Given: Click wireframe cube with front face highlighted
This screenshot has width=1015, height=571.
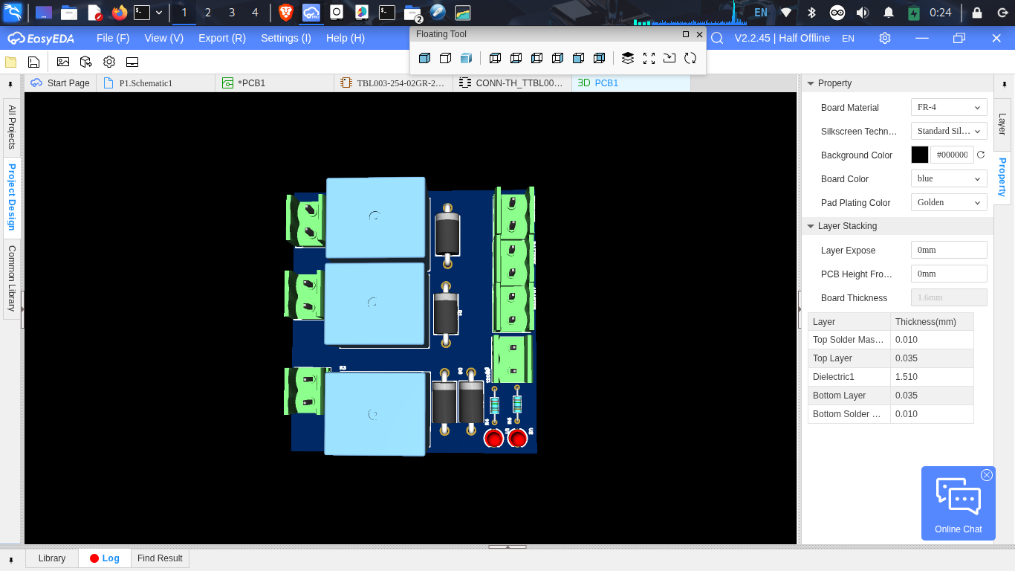Looking at the screenshot, I should 578,58.
